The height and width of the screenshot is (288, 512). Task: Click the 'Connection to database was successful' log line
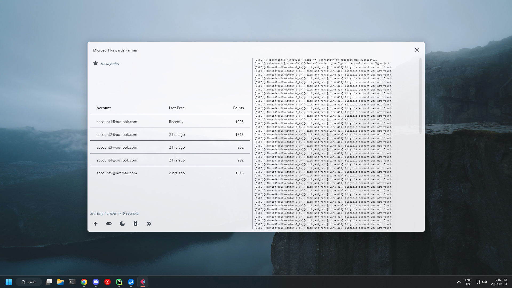click(316, 60)
